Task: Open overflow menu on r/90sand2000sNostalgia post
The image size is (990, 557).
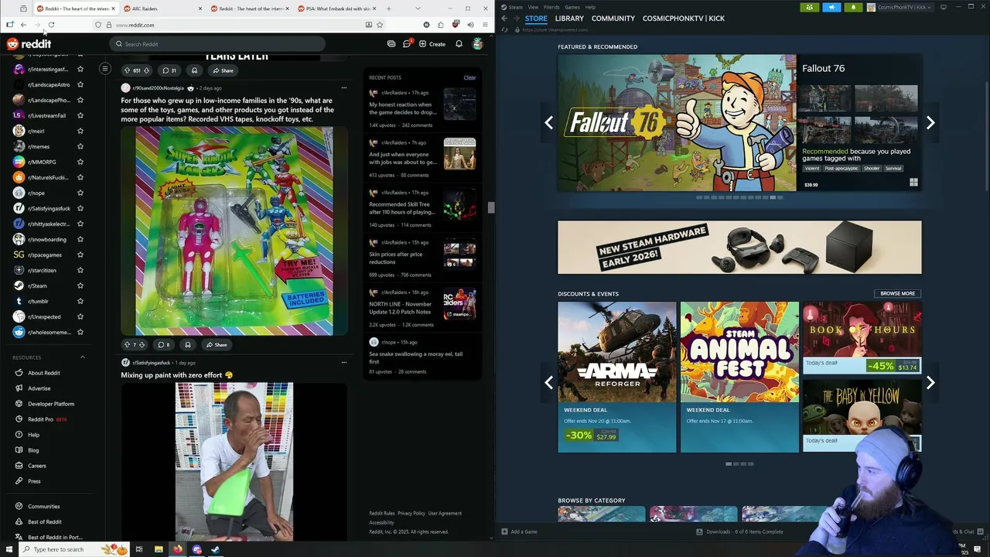Action: pos(344,88)
